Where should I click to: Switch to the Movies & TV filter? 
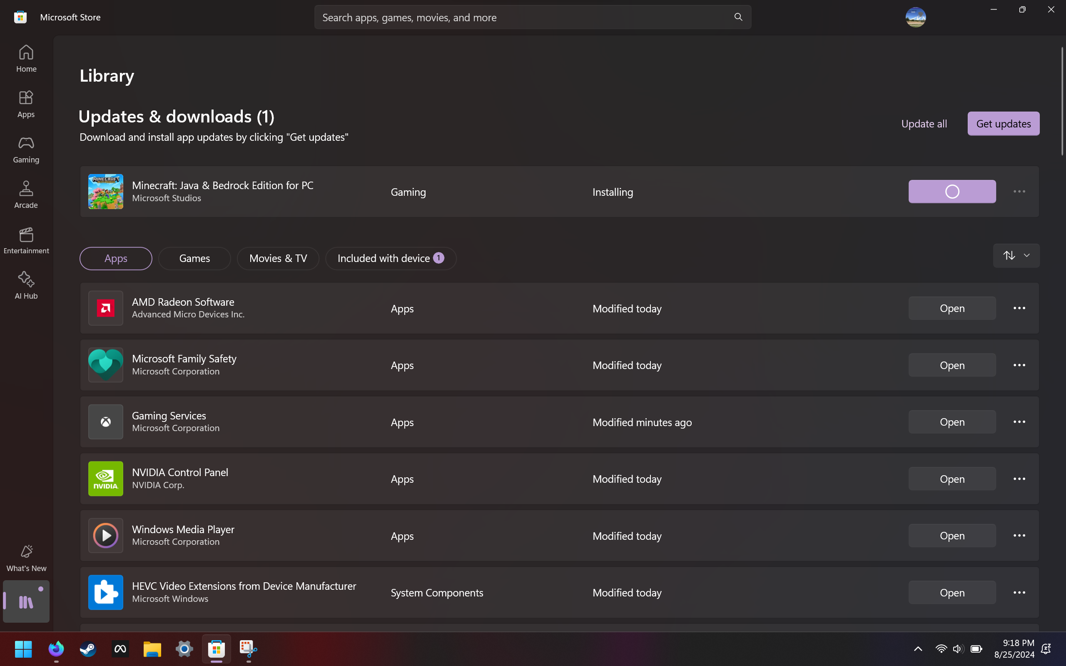tap(278, 258)
